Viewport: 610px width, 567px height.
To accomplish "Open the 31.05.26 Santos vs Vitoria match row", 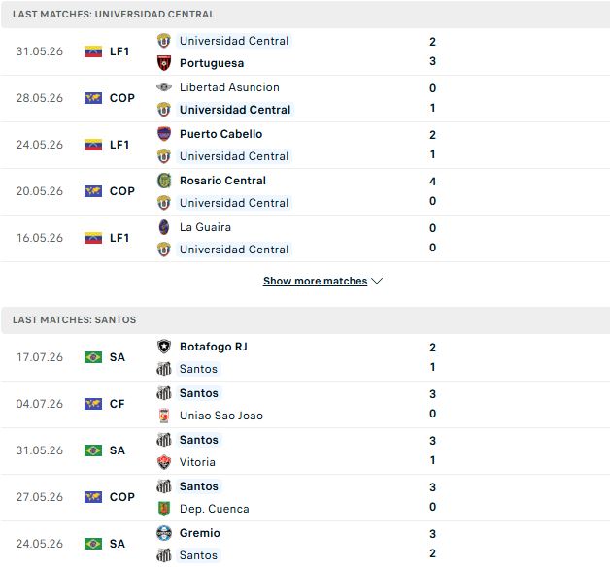I will (x=305, y=450).
